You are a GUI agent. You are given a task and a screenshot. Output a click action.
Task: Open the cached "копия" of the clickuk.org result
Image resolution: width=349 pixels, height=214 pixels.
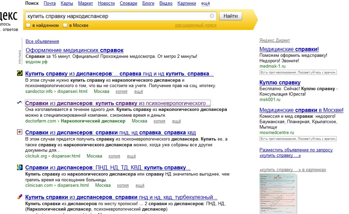[x=114, y=156]
